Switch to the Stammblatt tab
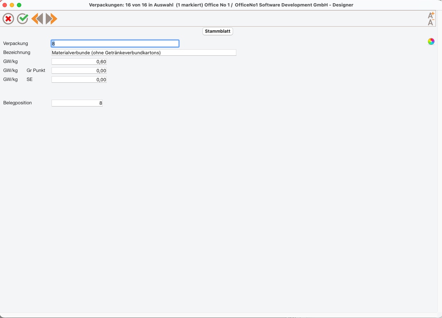442x318 pixels. tap(218, 31)
